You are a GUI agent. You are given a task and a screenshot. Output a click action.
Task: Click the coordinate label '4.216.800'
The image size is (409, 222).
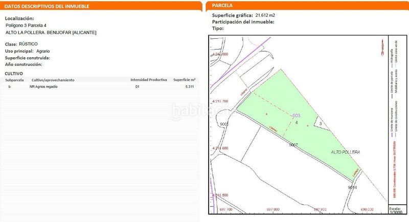tap(220, 54)
